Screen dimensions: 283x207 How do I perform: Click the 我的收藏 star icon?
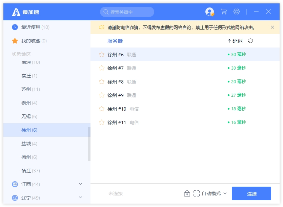pos(15,41)
